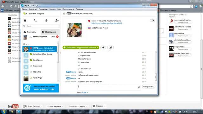The image size is (203, 114).
Task: Click the volume icon in system tray
Action: pos(187,112)
